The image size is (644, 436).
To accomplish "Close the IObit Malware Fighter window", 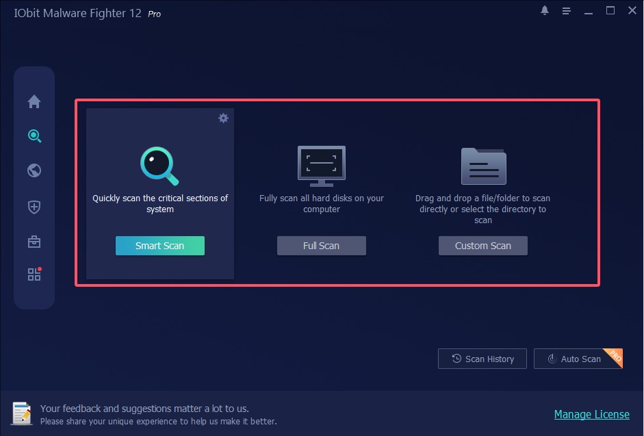I will coord(632,11).
